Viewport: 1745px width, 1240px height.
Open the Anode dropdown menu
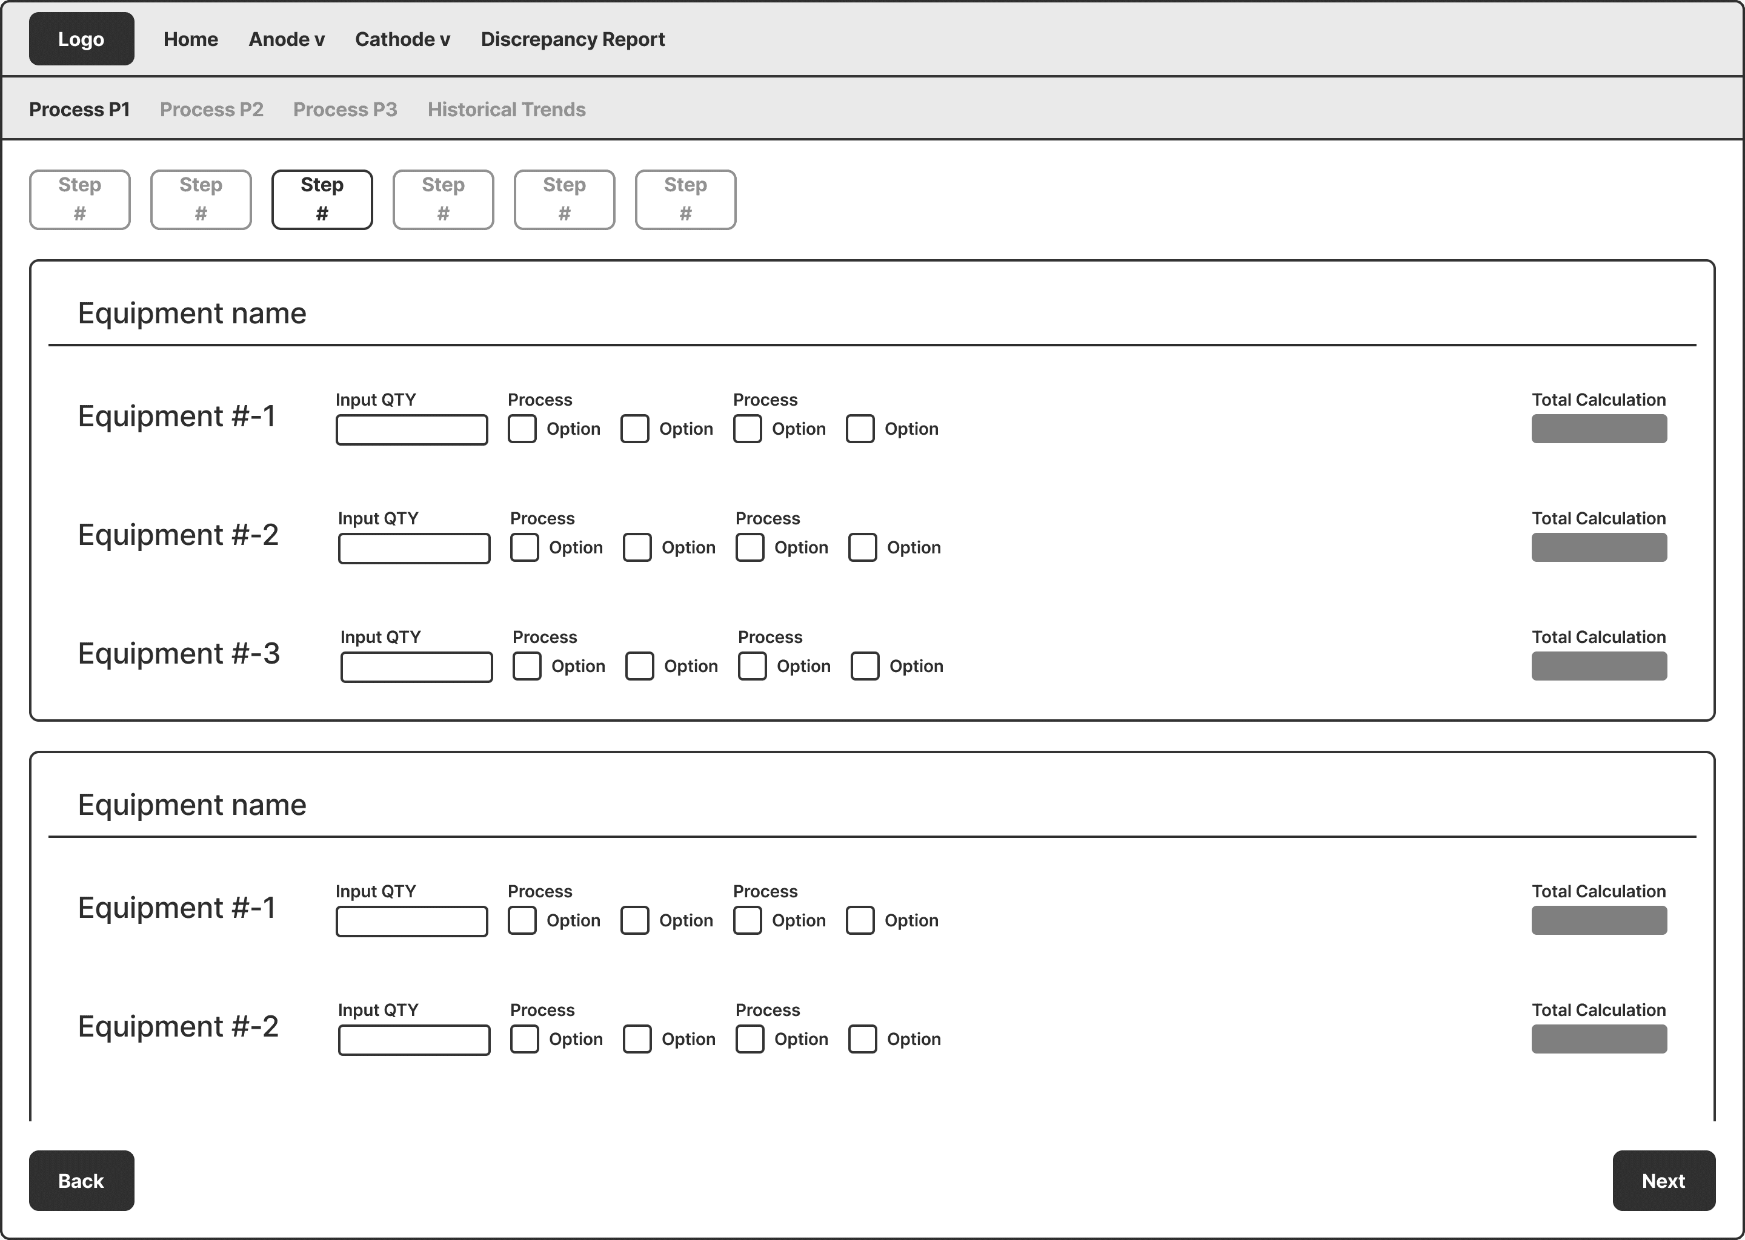[287, 39]
